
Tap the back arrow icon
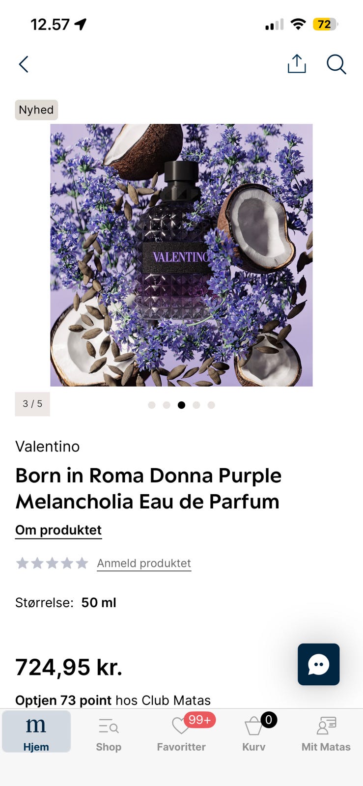point(24,64)
